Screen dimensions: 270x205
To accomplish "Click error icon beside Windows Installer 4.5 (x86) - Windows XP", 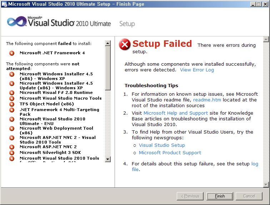I will [x=12, y=74].
